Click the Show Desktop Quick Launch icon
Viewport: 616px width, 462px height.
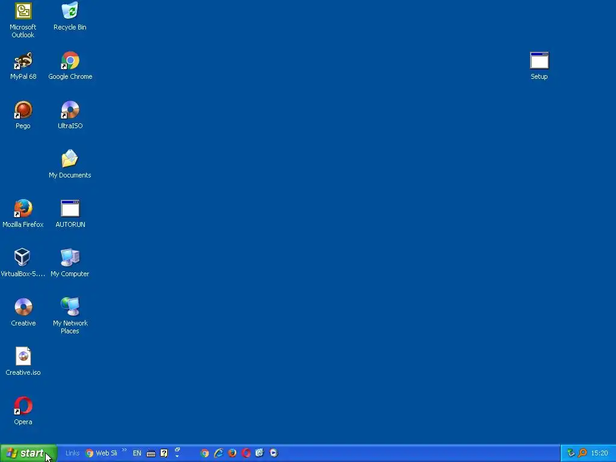260,453
